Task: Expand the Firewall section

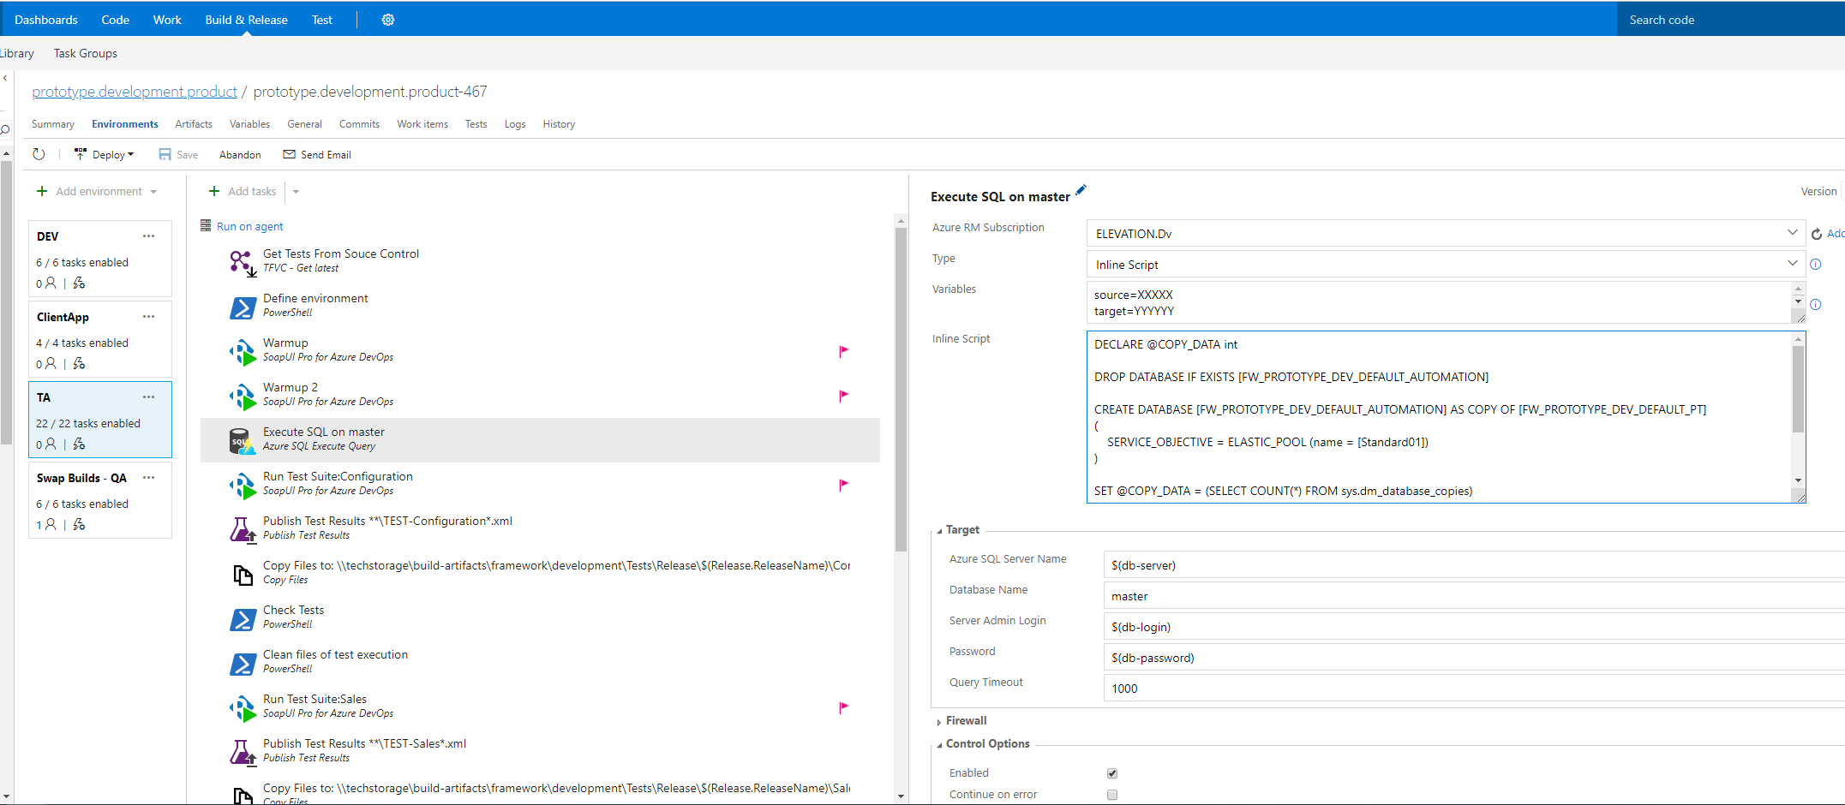Action: [961, 721]
